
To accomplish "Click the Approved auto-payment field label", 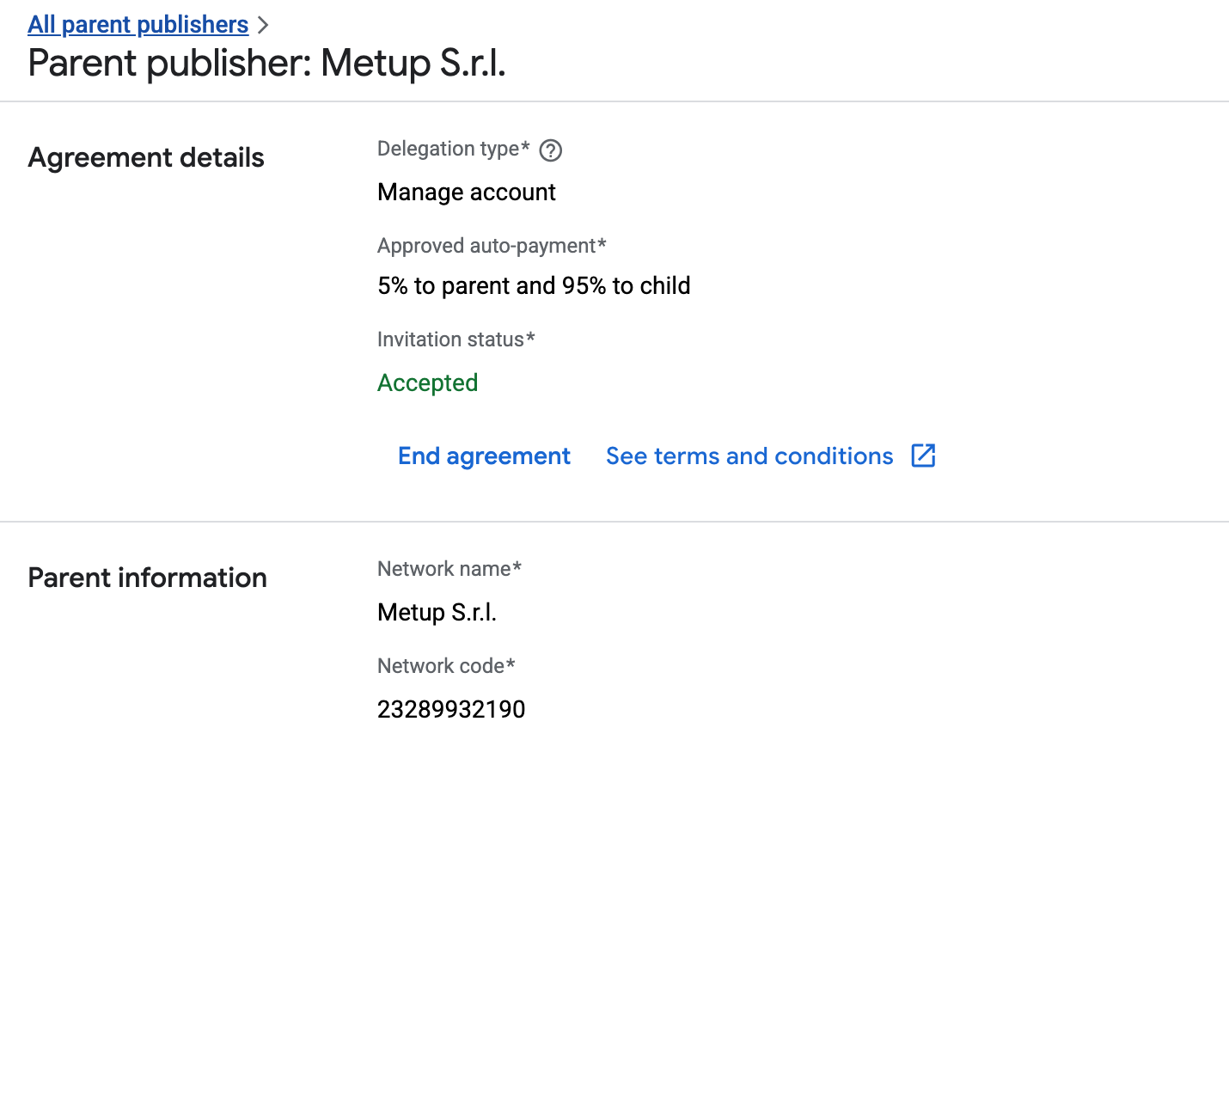I will pyautogui.click(x=492, y=246).
